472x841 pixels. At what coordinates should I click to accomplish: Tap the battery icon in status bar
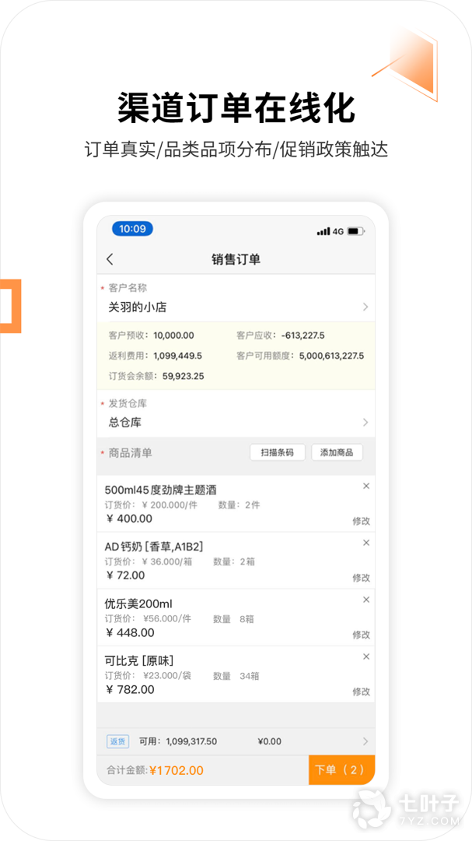click(x=355, y=231)
